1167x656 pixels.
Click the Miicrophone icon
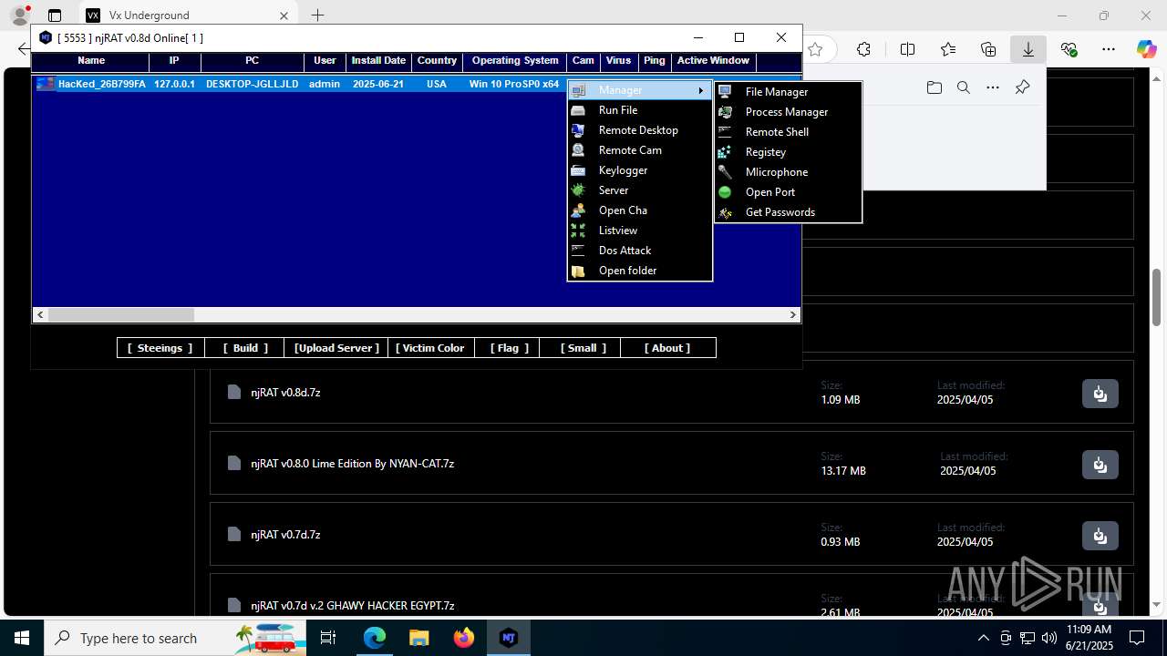point(725,172)
